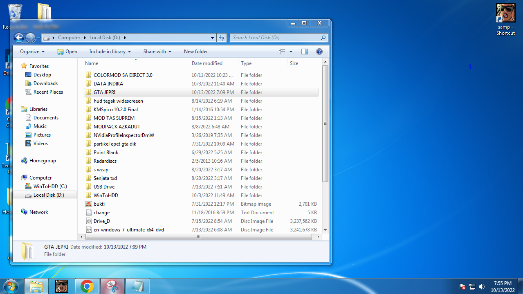
Task: Select Computer in the navigation pane
Action: pyautogui.click(x=40, y=178)
